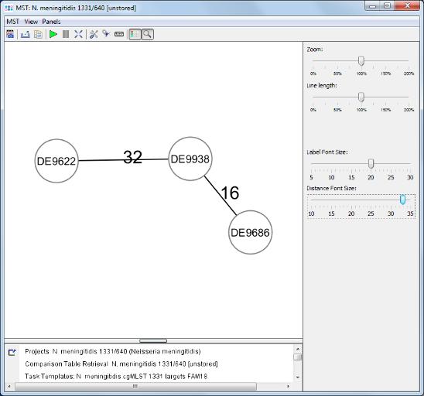This screenshot has width=424, height=396.
Task: Click the info panel scroll up arrow
Action: [x=297, y=349]
